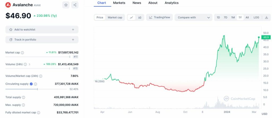Screen dimensions: 272x118
Task: Expand the Volume (24h) chevron
Action: click(29, 64)
